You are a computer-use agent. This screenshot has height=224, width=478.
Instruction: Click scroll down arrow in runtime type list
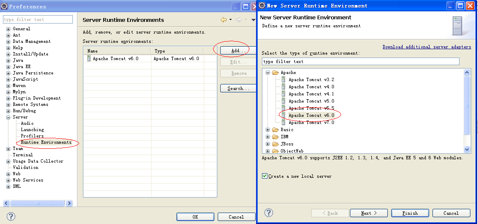point(467,149)
